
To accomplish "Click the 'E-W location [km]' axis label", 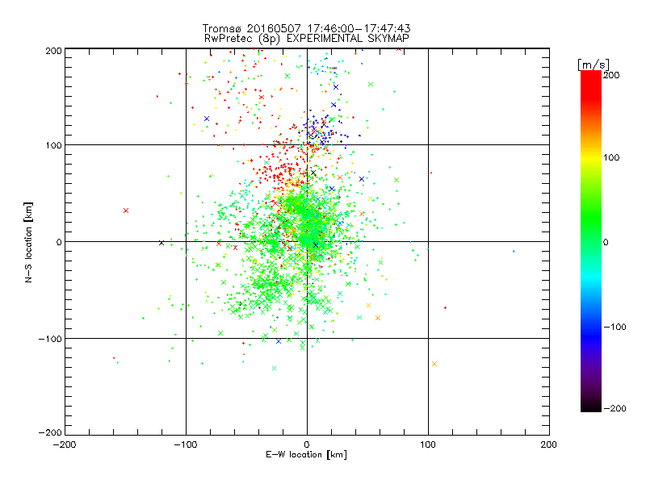I will (307, 455).
